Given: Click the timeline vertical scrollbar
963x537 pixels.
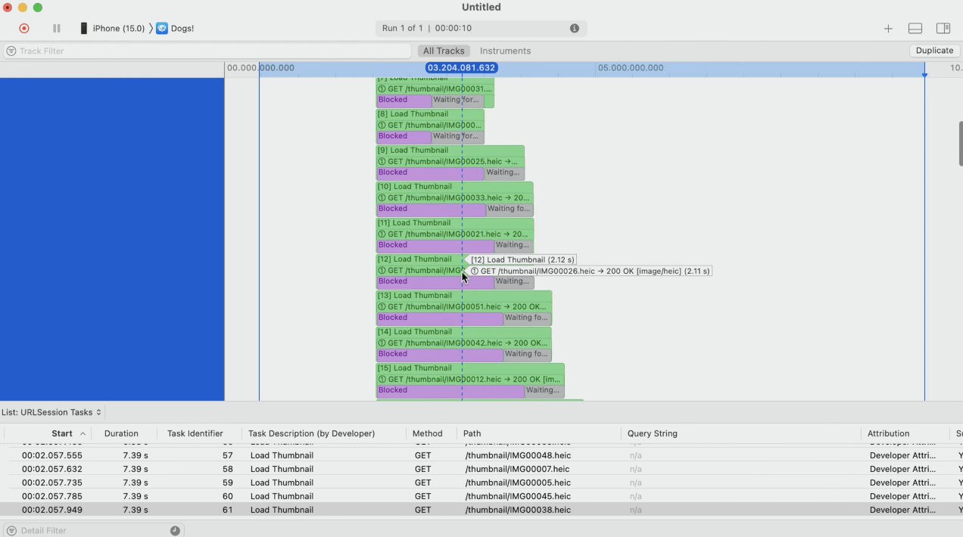Looking at the screenshot, I should click(960, 143).
